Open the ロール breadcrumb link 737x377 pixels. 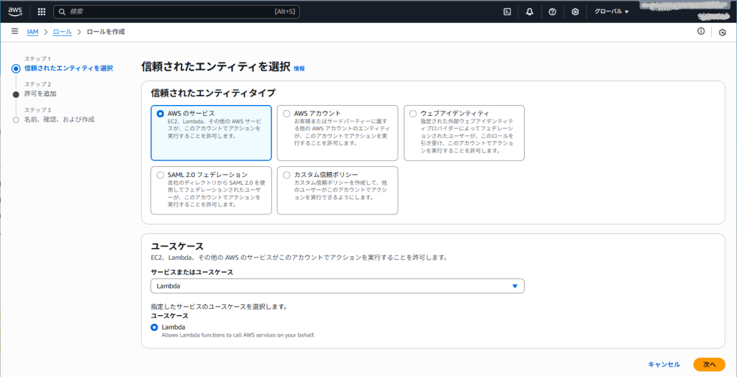coord(63,32)
